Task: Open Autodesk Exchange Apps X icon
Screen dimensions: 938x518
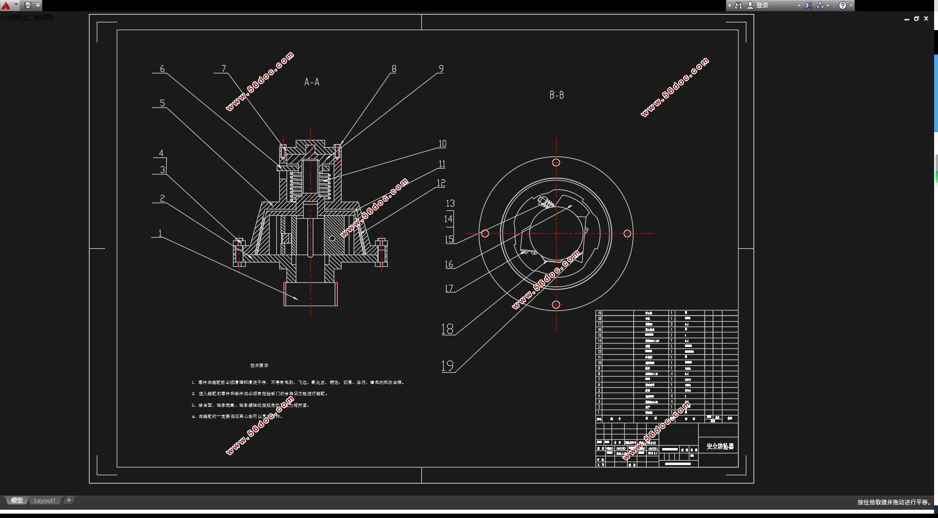Action: (809, 5)
